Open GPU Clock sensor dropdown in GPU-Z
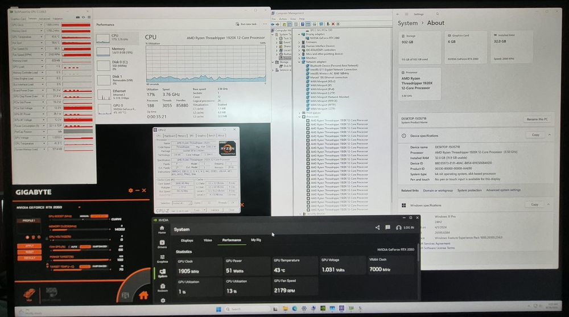 (42, 24)
